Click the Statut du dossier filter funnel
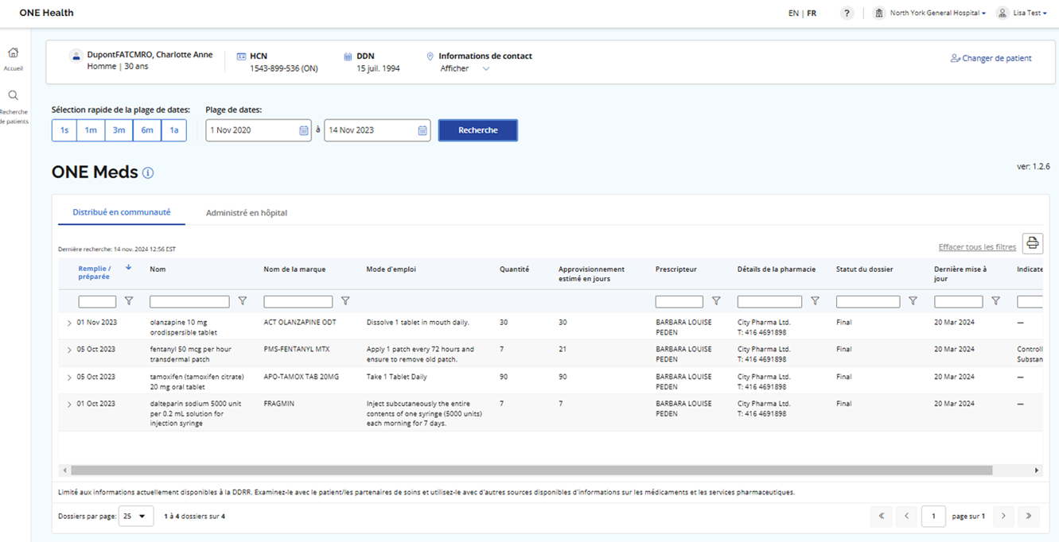 point(913,301)
